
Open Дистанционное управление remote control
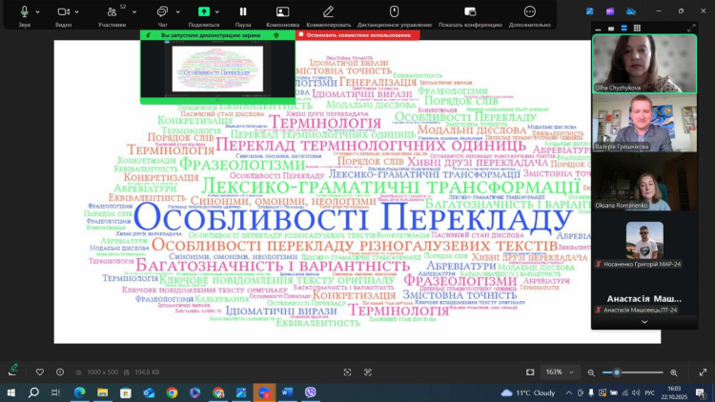point(394,11)
